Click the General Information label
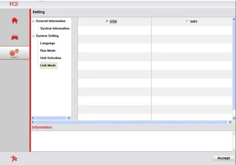The width and height of the screenshot is (236, 165). [x=51, y=21]
